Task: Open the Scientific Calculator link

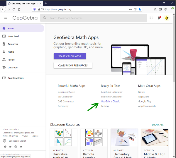Action: point(111,97)
